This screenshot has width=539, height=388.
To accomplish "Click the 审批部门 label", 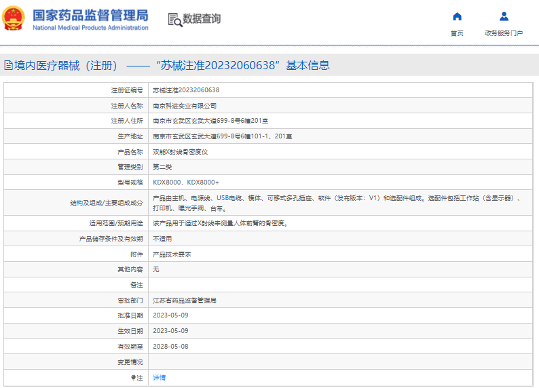I will click(x=130, y=300).
